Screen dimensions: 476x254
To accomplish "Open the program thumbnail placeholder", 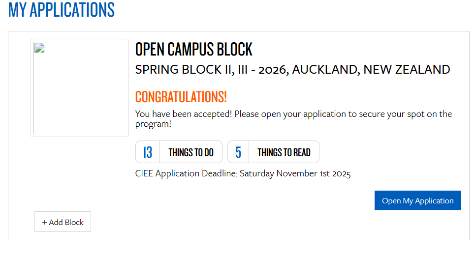I will point(80,88).
